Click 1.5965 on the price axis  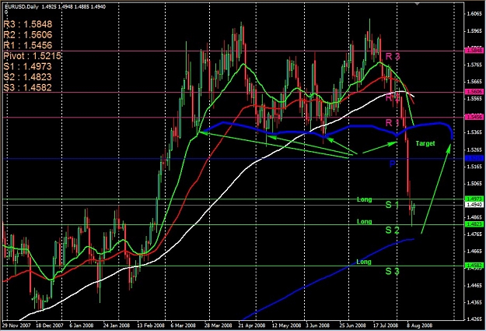click(x=474, y=31)
